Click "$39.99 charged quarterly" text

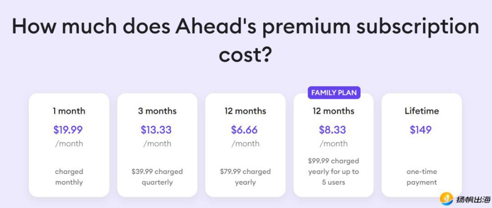tap(157, 177)
